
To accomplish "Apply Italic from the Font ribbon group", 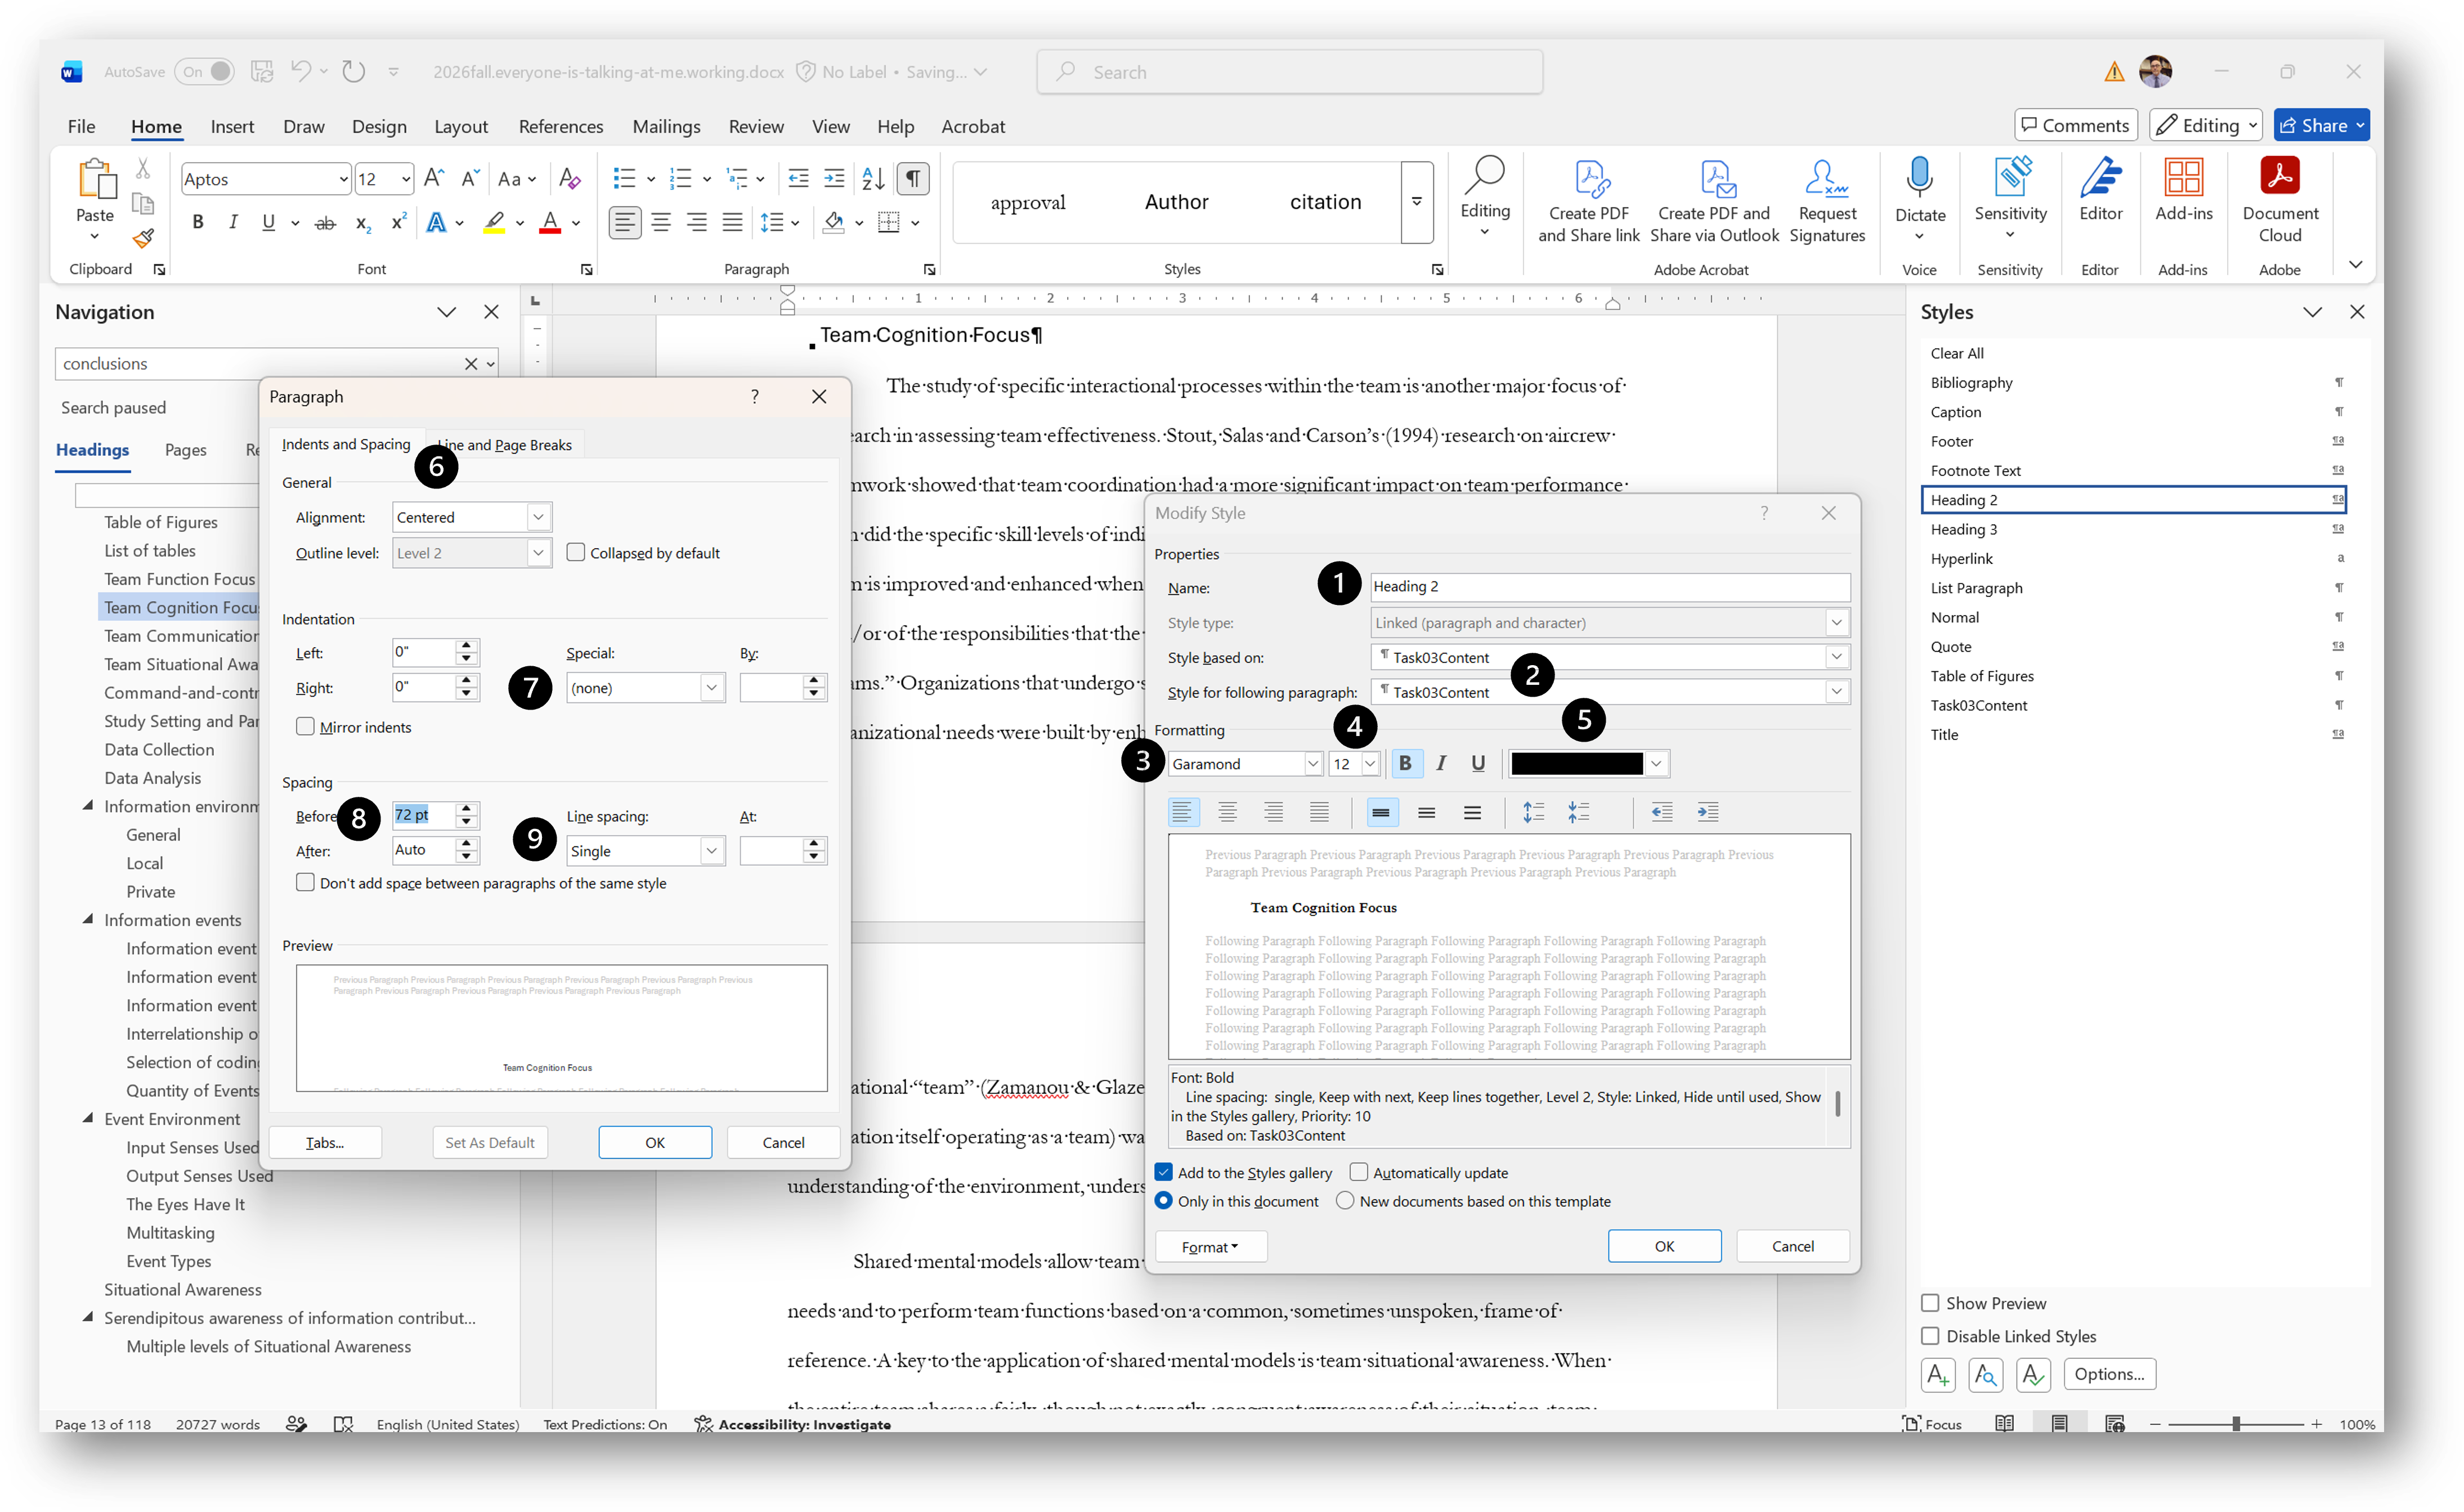I will (233, 222).
